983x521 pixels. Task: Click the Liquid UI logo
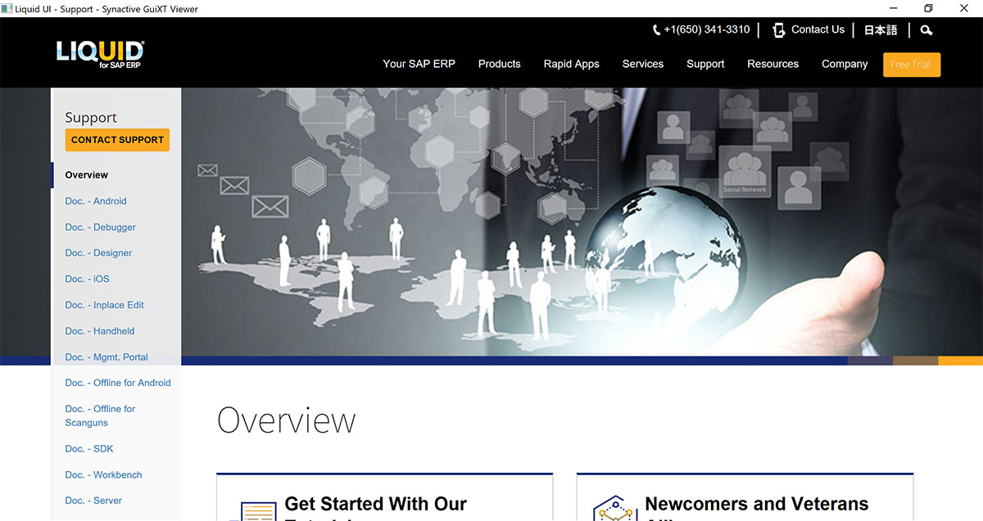(100, 54)
